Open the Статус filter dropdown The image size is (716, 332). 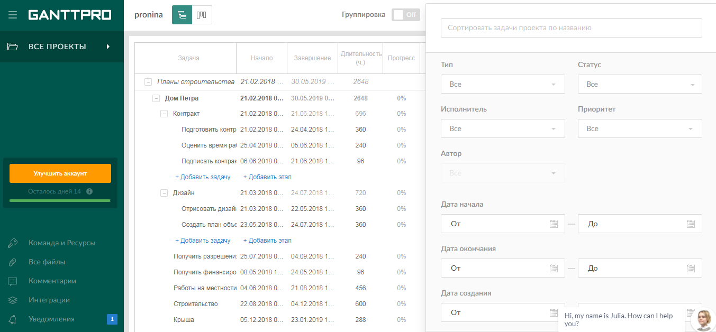point(640,84)
